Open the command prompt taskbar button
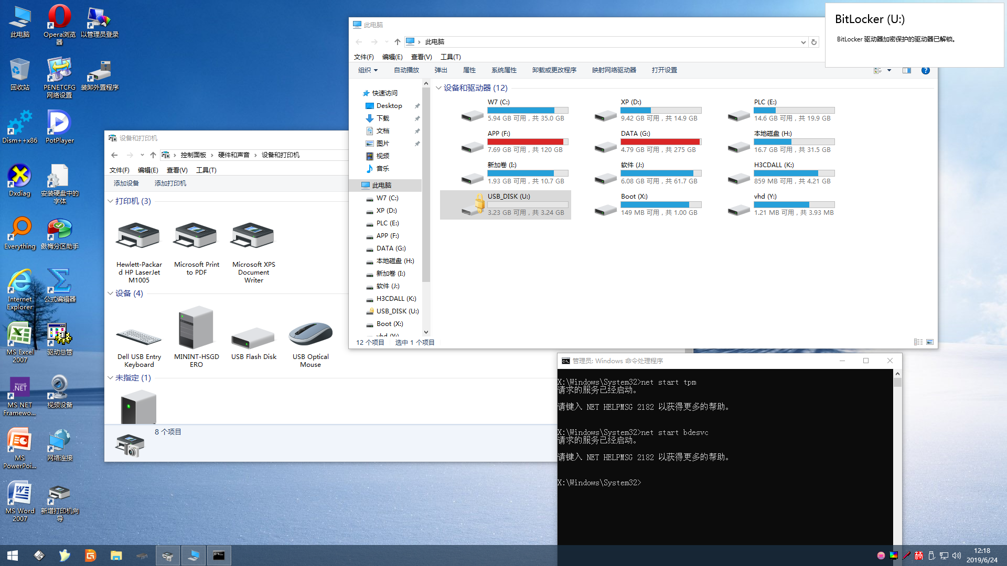This screenshot has height=566, width=1007. tap(219, 556)
